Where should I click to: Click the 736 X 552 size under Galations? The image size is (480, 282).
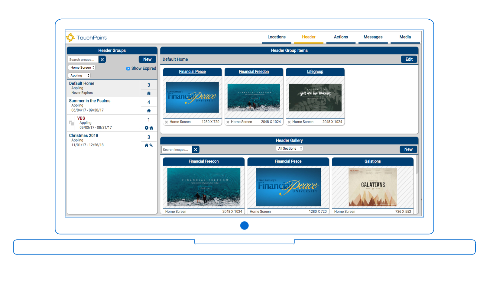(x=403, y=212)
